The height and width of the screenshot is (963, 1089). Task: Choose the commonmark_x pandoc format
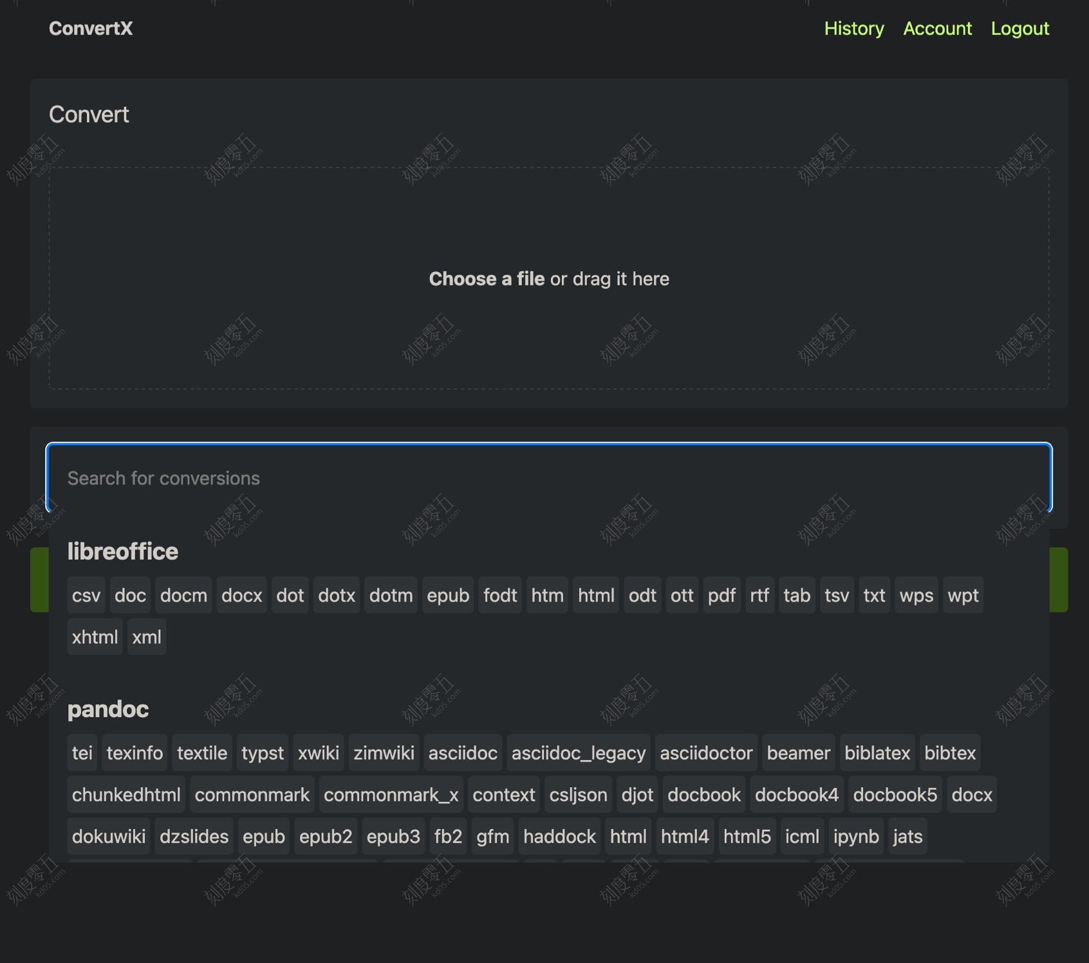click(391, 794)
